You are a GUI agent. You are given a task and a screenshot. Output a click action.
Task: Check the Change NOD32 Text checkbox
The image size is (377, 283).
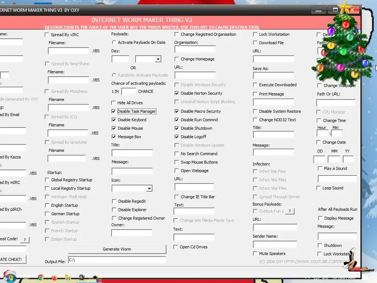click(x=255, y=120)
